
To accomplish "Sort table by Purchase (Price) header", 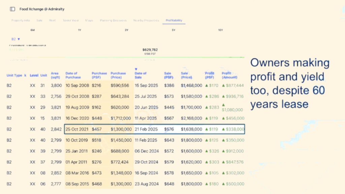I will tap(118, 75).
